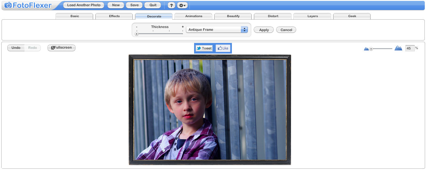The width and height of the screenshot is (426, 170).
Task: Open the gear settings menu
Action: 182,5
